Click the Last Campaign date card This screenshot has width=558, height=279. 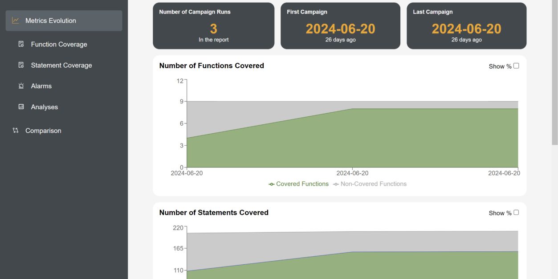click(x=466, y=26)
